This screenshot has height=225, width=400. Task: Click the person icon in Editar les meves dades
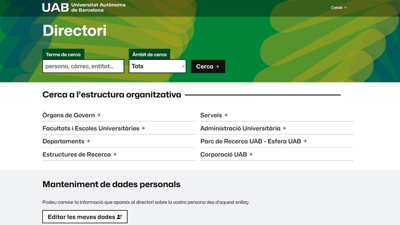tap(120, 217)
